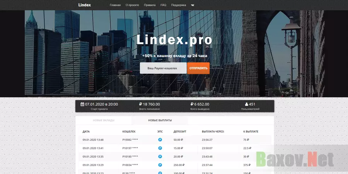The width and height of the screenshot is (348, 174).
Task: Click Payeer icon in P10197 row
Action: [x=160, y=148]
